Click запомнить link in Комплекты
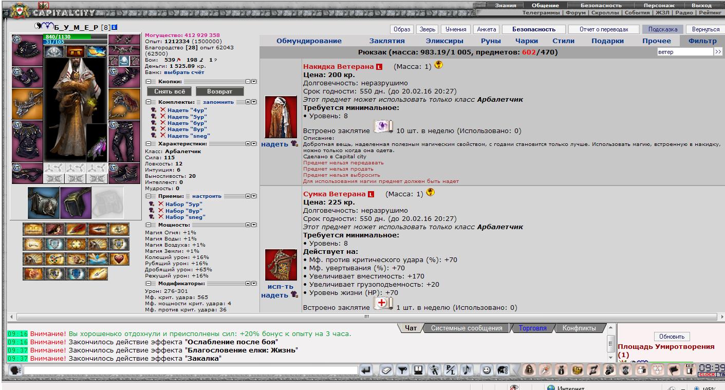The width and height of the screenshot is (725, 390). (x=218, y=102)
